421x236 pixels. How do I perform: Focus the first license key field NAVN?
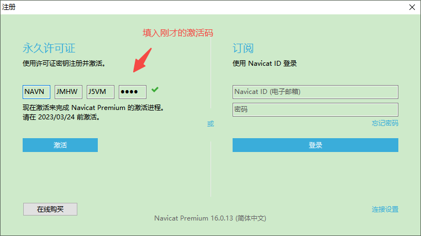(x=36, y=92)
